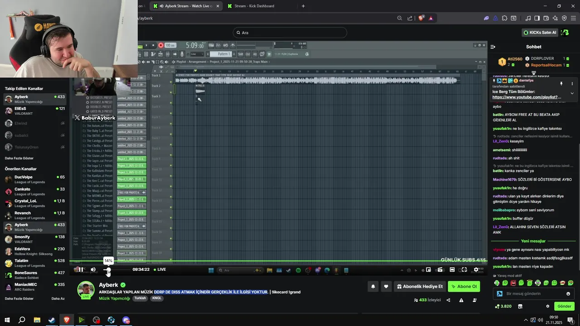Share page via address bar share icon
Viewport: 580px width, 326px height.
click(410, 18)
